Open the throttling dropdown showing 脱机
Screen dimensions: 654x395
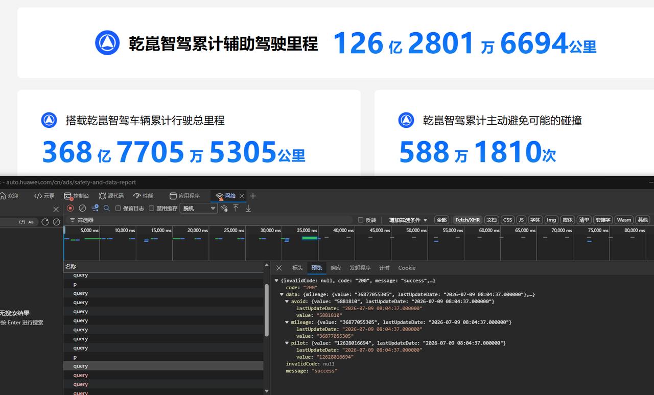199,208
